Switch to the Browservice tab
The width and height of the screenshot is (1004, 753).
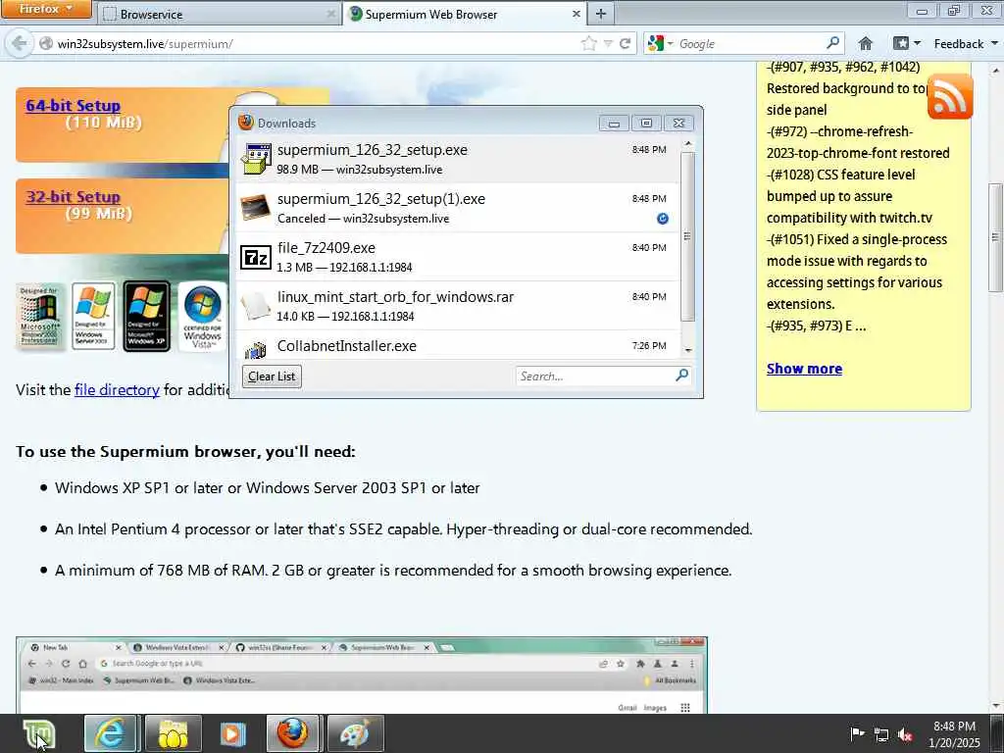pos(218,14)
